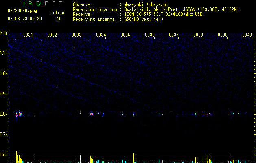Click time marker 0036
This screenshot has width=256, height=163.
150,35
